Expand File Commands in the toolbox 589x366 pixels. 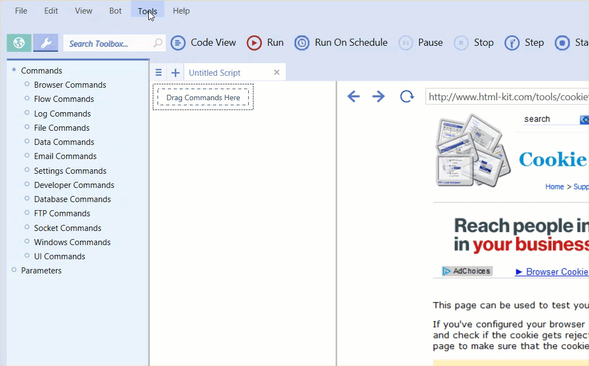(27, 127)
